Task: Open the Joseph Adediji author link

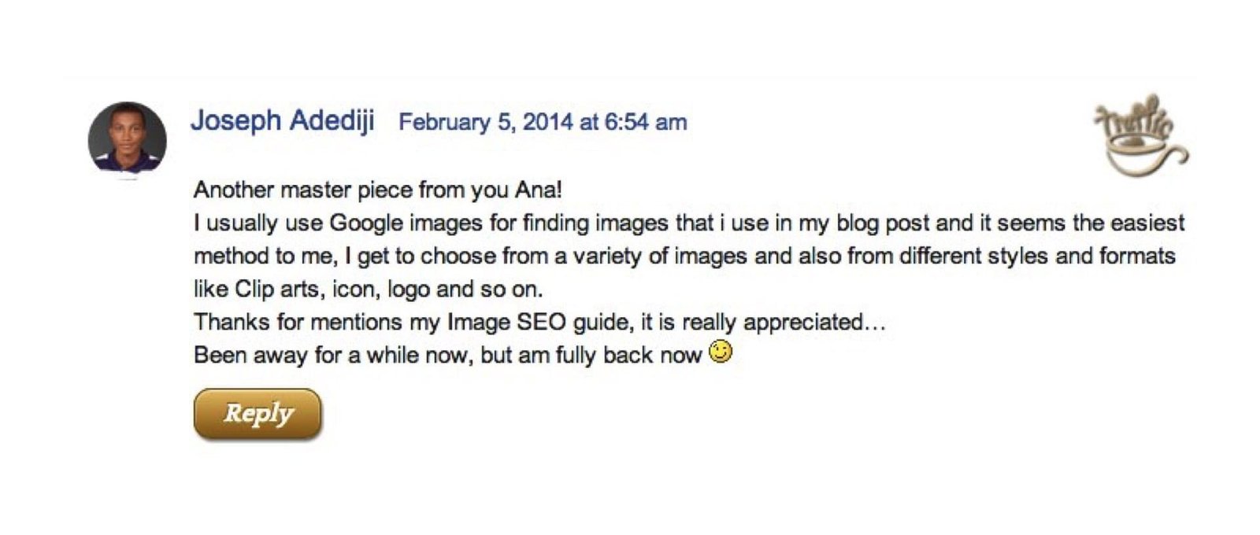Action: (x=282, y=121)
